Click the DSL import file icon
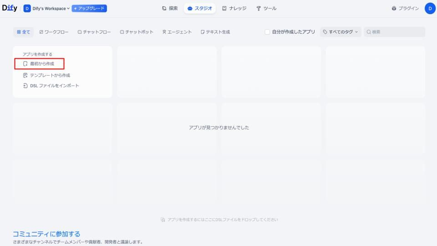437x246 pixels. (x=25, y=86)
